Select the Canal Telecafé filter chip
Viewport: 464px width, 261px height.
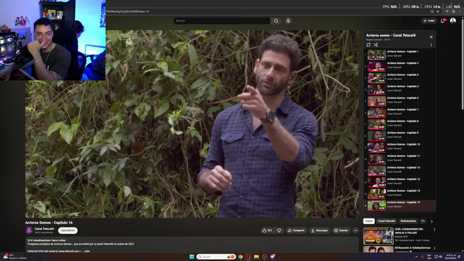pos(386,221)
